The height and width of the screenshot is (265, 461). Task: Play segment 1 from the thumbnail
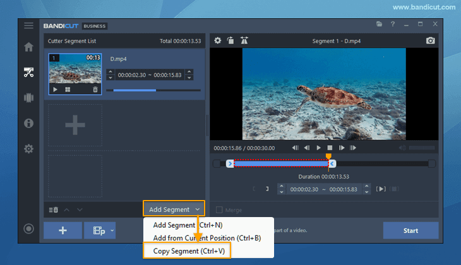55,90
